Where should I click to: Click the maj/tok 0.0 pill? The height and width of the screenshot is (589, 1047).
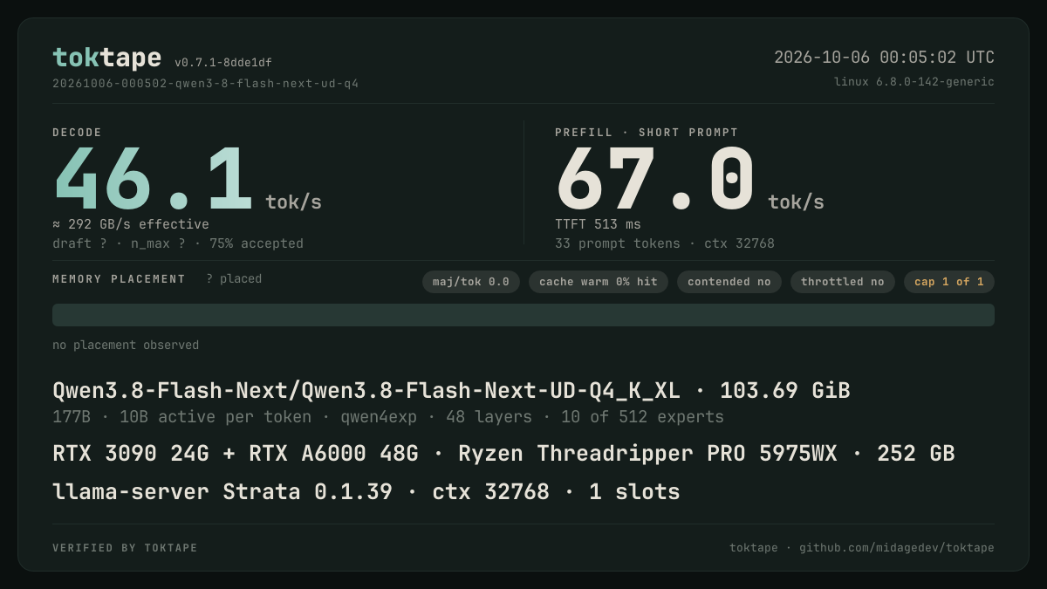point(471,282)
